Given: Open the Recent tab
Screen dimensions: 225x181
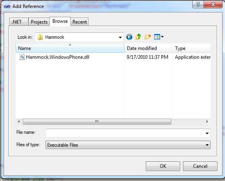Looking at the screenshot, I should 80,22.
